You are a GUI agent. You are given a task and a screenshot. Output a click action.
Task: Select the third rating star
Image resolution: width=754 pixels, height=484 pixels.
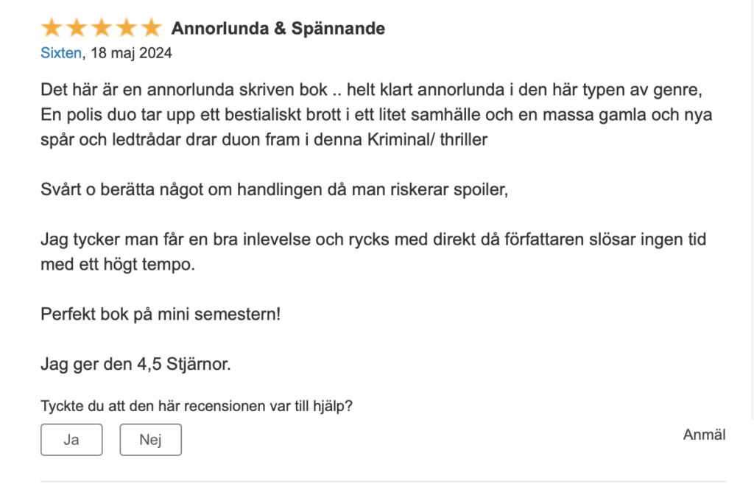point(102,28)
